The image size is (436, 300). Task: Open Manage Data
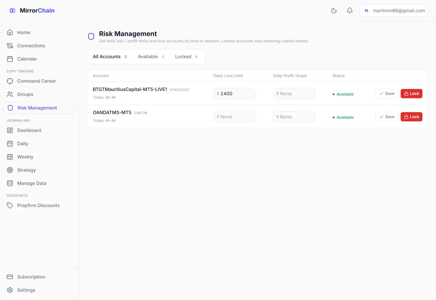coord(40,183)
